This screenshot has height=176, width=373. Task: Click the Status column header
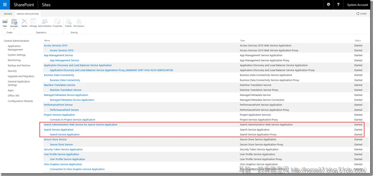tap(358, 41)
